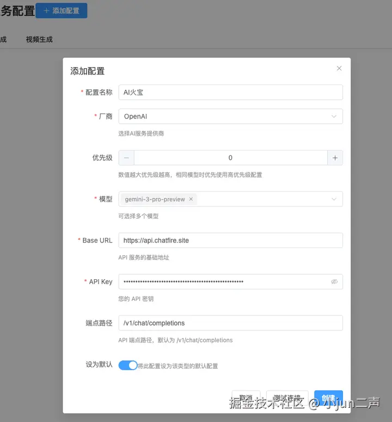This screenshot has width=392, height=422.
Task: Toggle the 设为默认 switch off
Action: pyautogui.click(x=128, y=365)
